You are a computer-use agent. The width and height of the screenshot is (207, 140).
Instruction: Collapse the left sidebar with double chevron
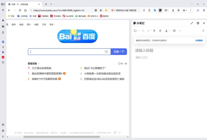coord(3,10)
